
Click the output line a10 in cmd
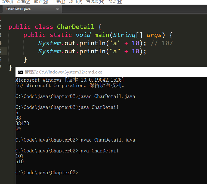point(20,162)
